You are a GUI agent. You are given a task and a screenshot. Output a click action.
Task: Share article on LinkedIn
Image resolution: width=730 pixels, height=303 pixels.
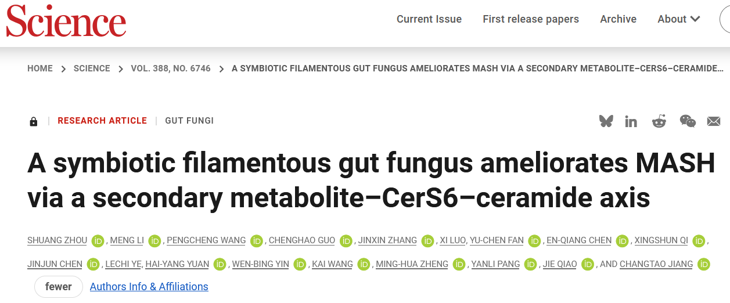coord(631,121)
